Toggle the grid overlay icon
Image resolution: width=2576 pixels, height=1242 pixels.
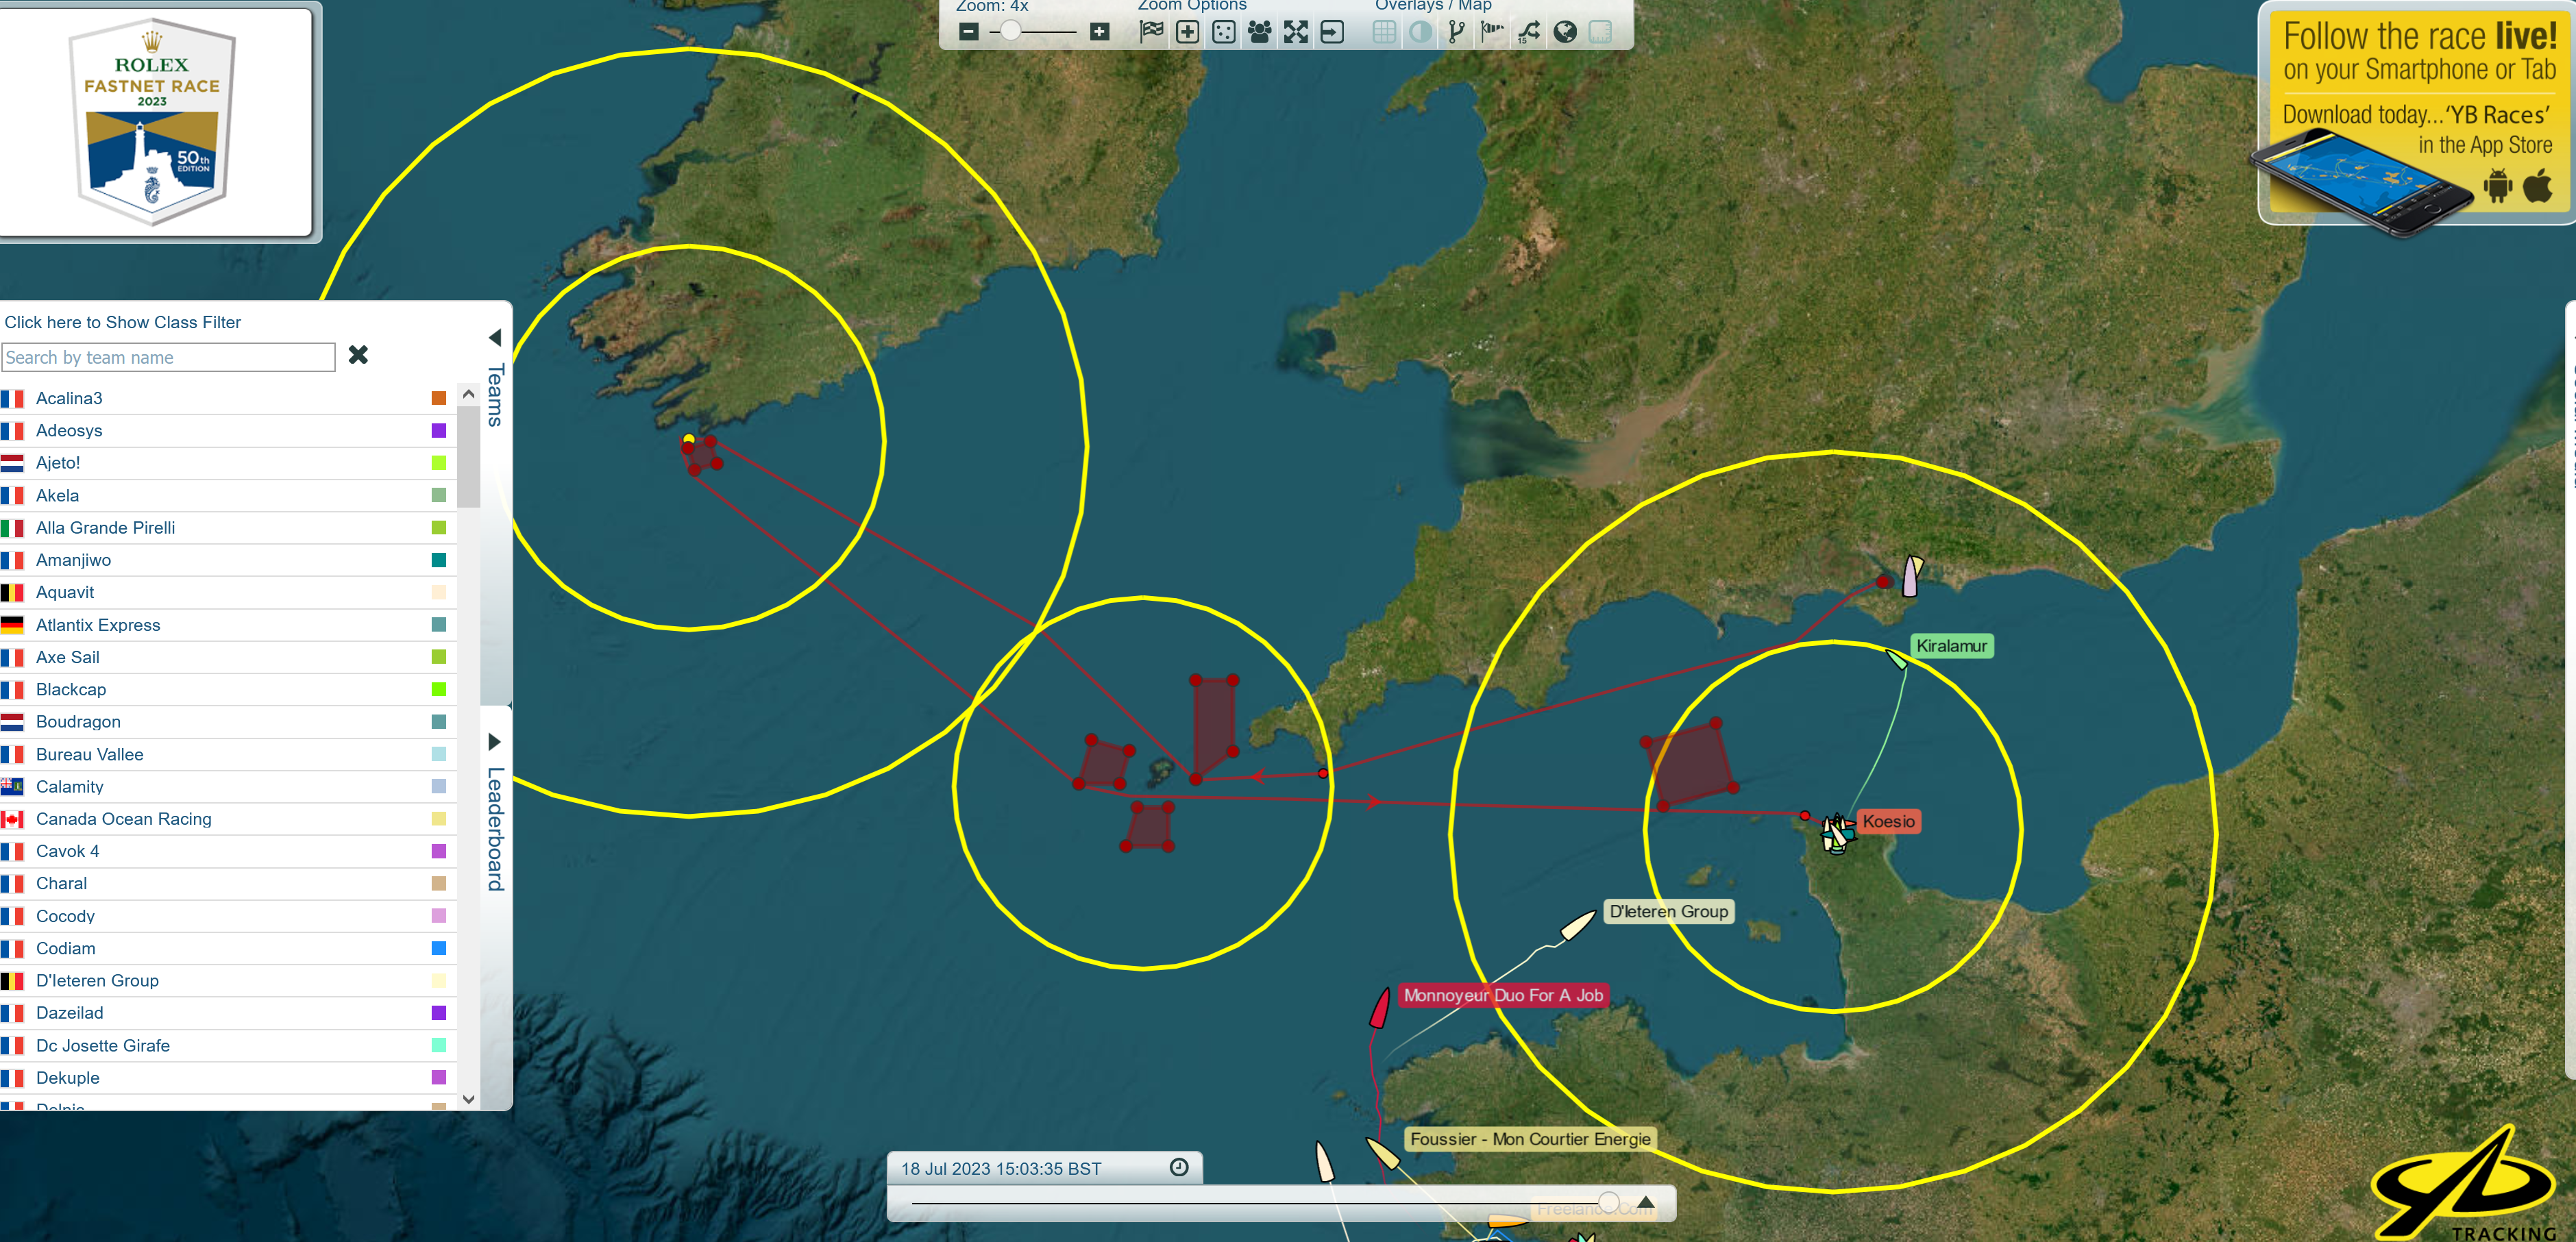coord(1384,32)
